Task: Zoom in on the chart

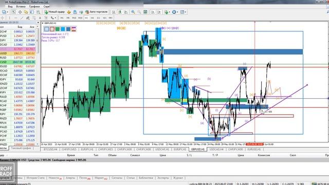Action: [x=133, y=12]
